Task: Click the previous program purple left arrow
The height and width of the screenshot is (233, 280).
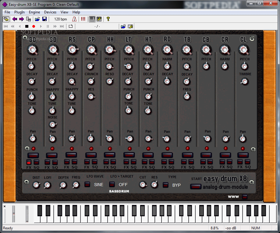Action: pyautogui.click(x=15, y=19)
